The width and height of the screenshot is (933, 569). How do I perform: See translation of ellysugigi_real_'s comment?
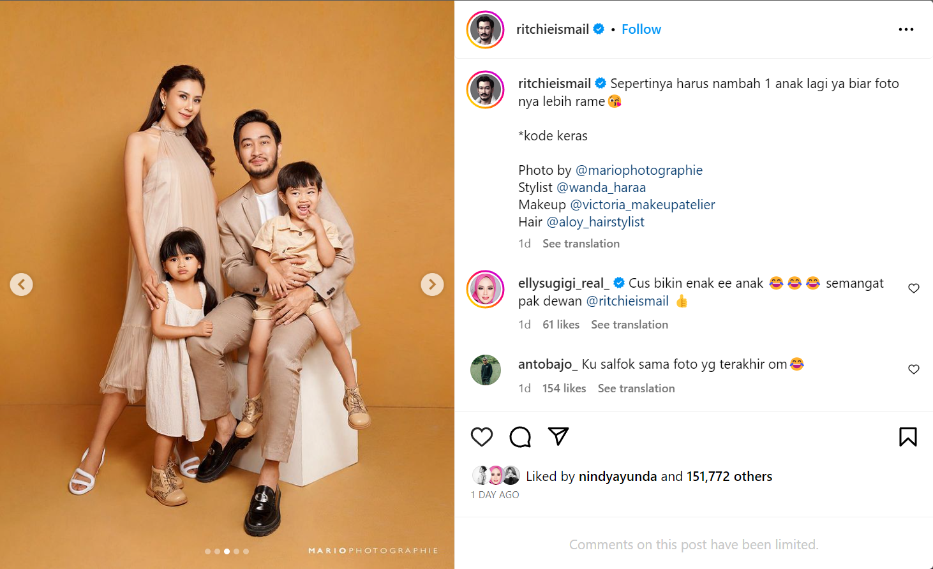629,325
